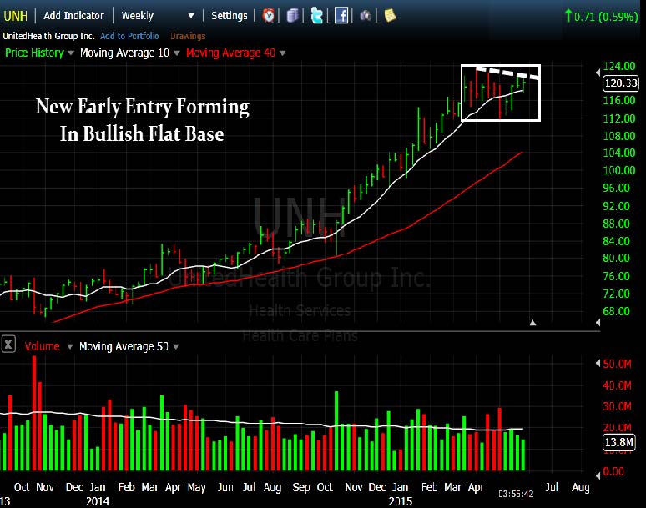Click the red Volume label
Image resolution: width=646 pixels, height=508 pixels.
[x=42, y=346]
